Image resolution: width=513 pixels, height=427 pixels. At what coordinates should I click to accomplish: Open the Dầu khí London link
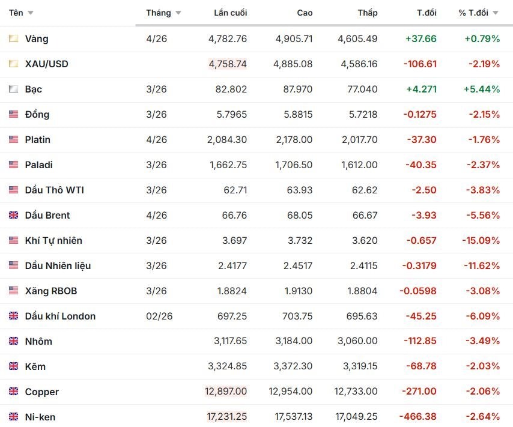[60, 316]
